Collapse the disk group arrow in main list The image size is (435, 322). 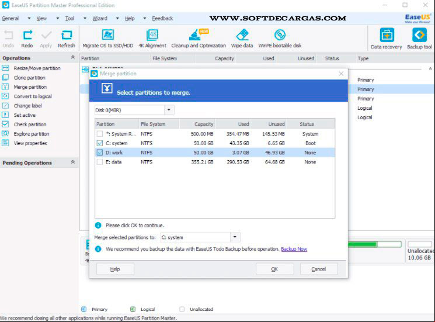click(x=430, y=68)
